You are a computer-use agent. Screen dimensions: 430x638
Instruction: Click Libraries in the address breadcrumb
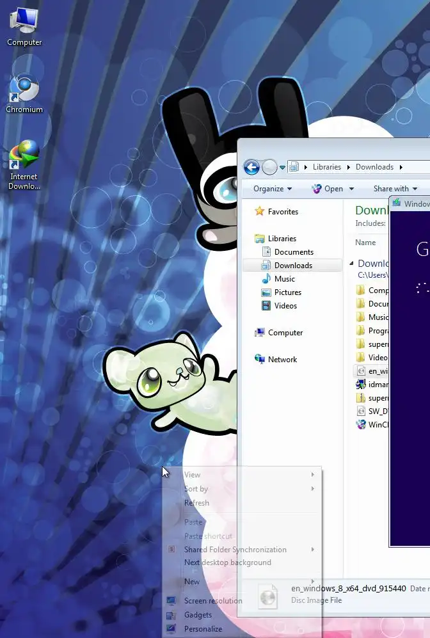point(327,167)
